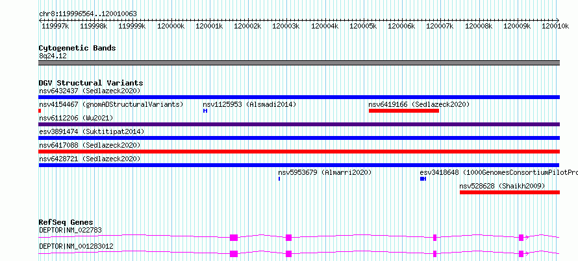This screenshot has width=578, height=261.
Task: Click the 119999k ruler label
Action: coord(132,26)
